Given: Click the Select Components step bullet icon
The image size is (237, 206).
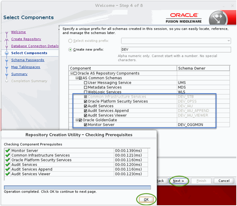Looking at the screenshot, I should 7,53.
